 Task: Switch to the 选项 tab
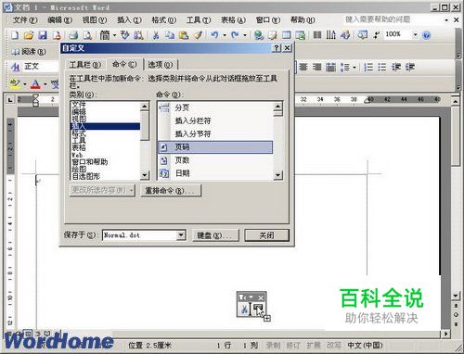click(161, 65)
